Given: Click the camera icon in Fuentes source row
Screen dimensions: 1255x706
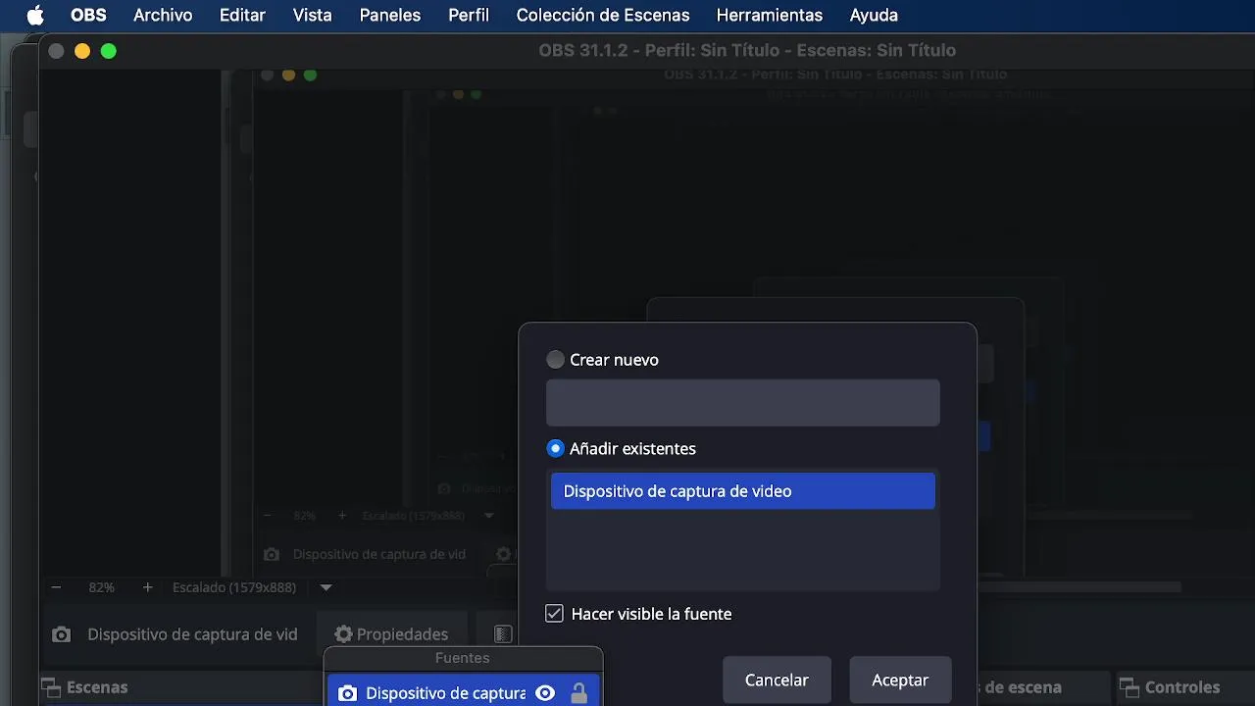Looking at the screenshot, I should point(347,693).
